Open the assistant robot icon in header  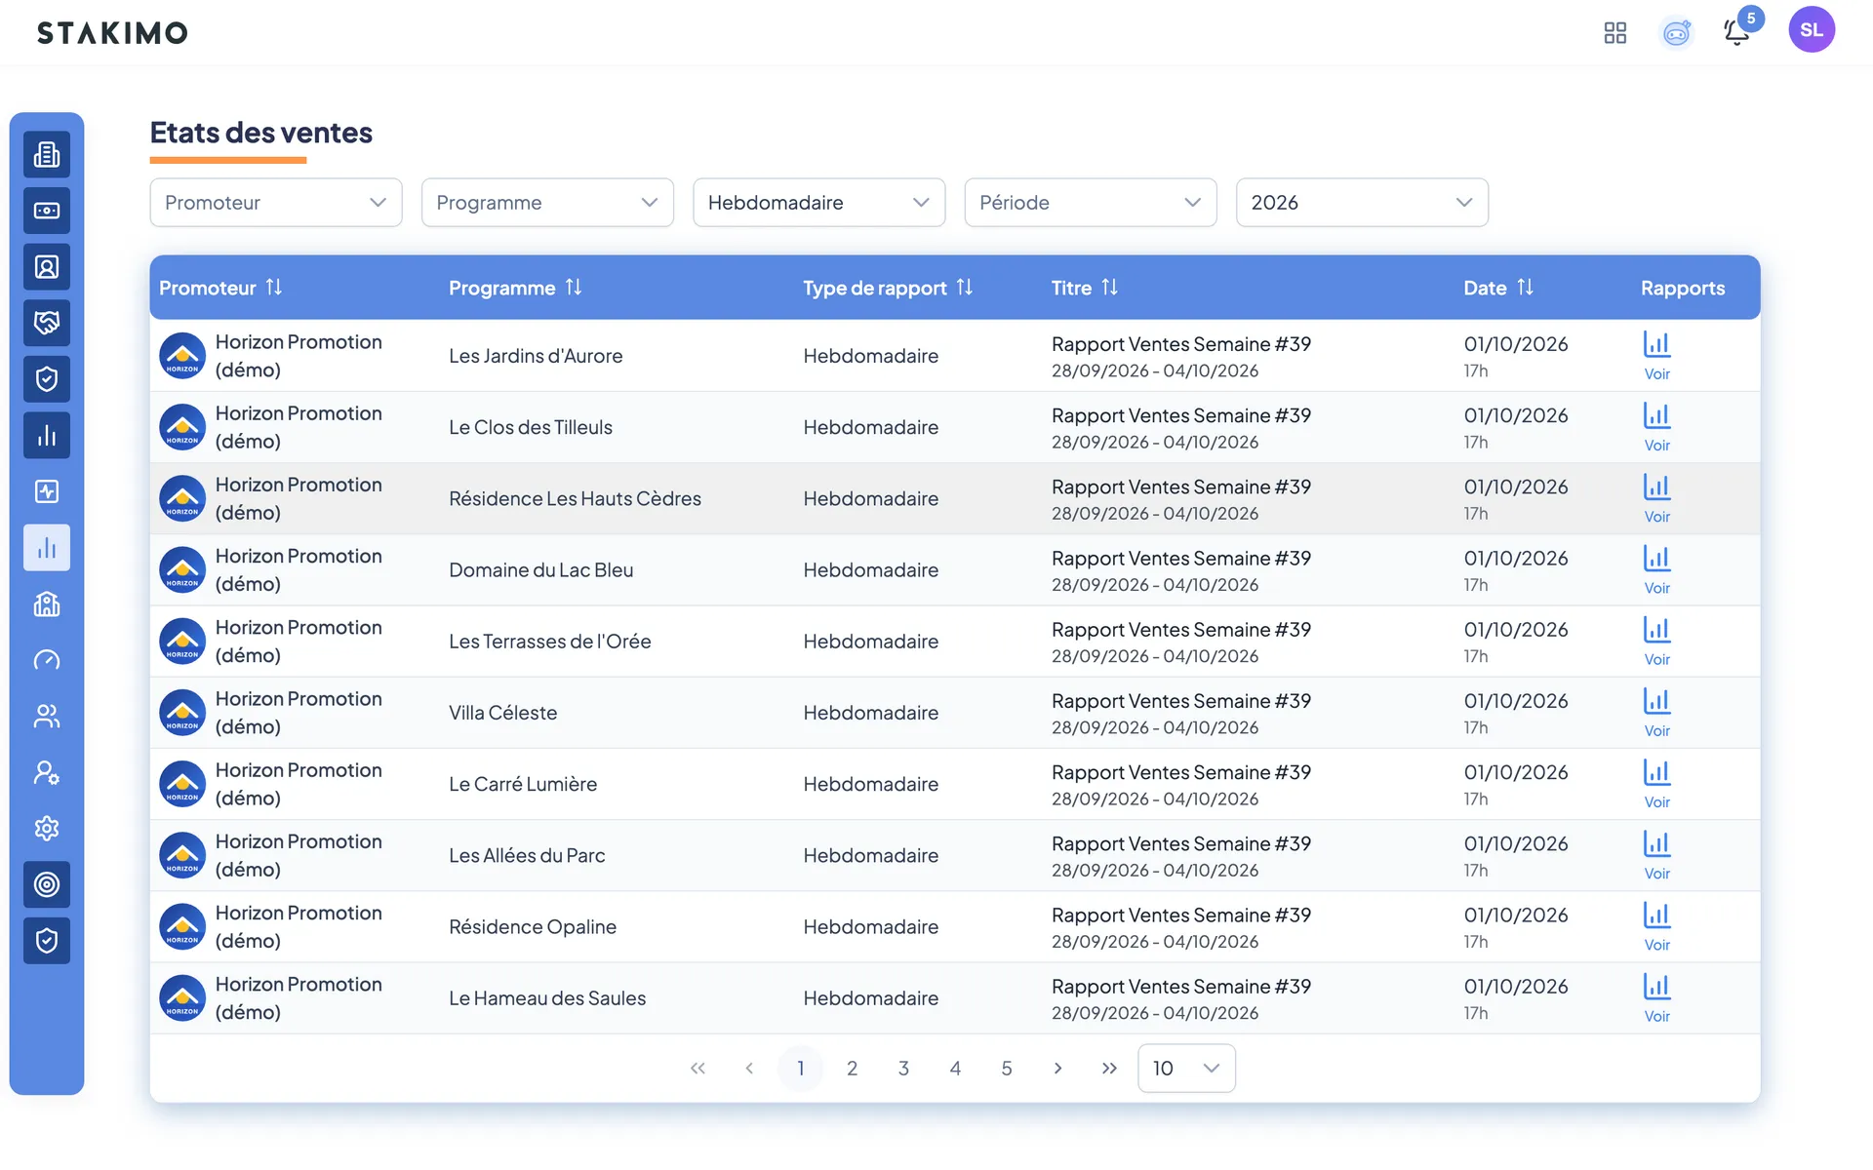click(1676, 32)
